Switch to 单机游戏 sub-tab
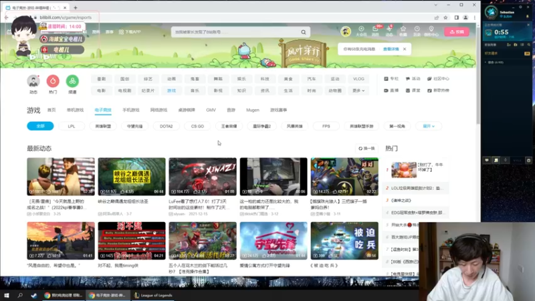The height and width of the screenshot is (301, 535). coord(75,110)
